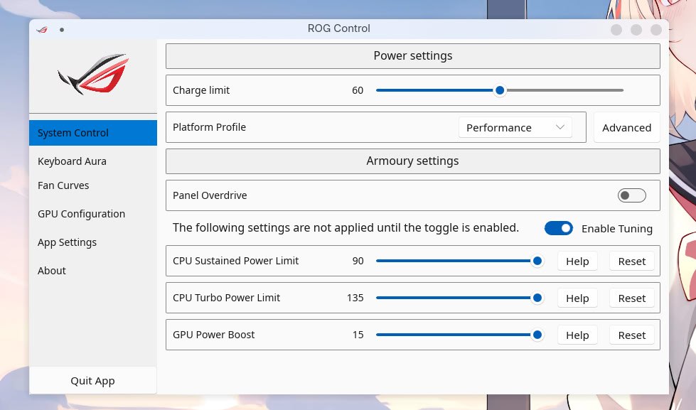The width and height of the screenshot is (696, 410).
Task: Click the Advanced button
Action: click(626, 127)
